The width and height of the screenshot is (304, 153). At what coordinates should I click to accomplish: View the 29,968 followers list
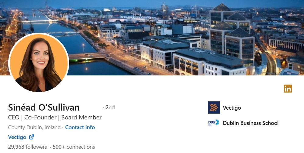tap(27, 147)
